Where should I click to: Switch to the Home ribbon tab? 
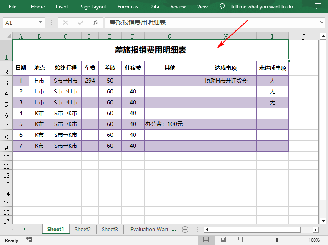[38, 7]
